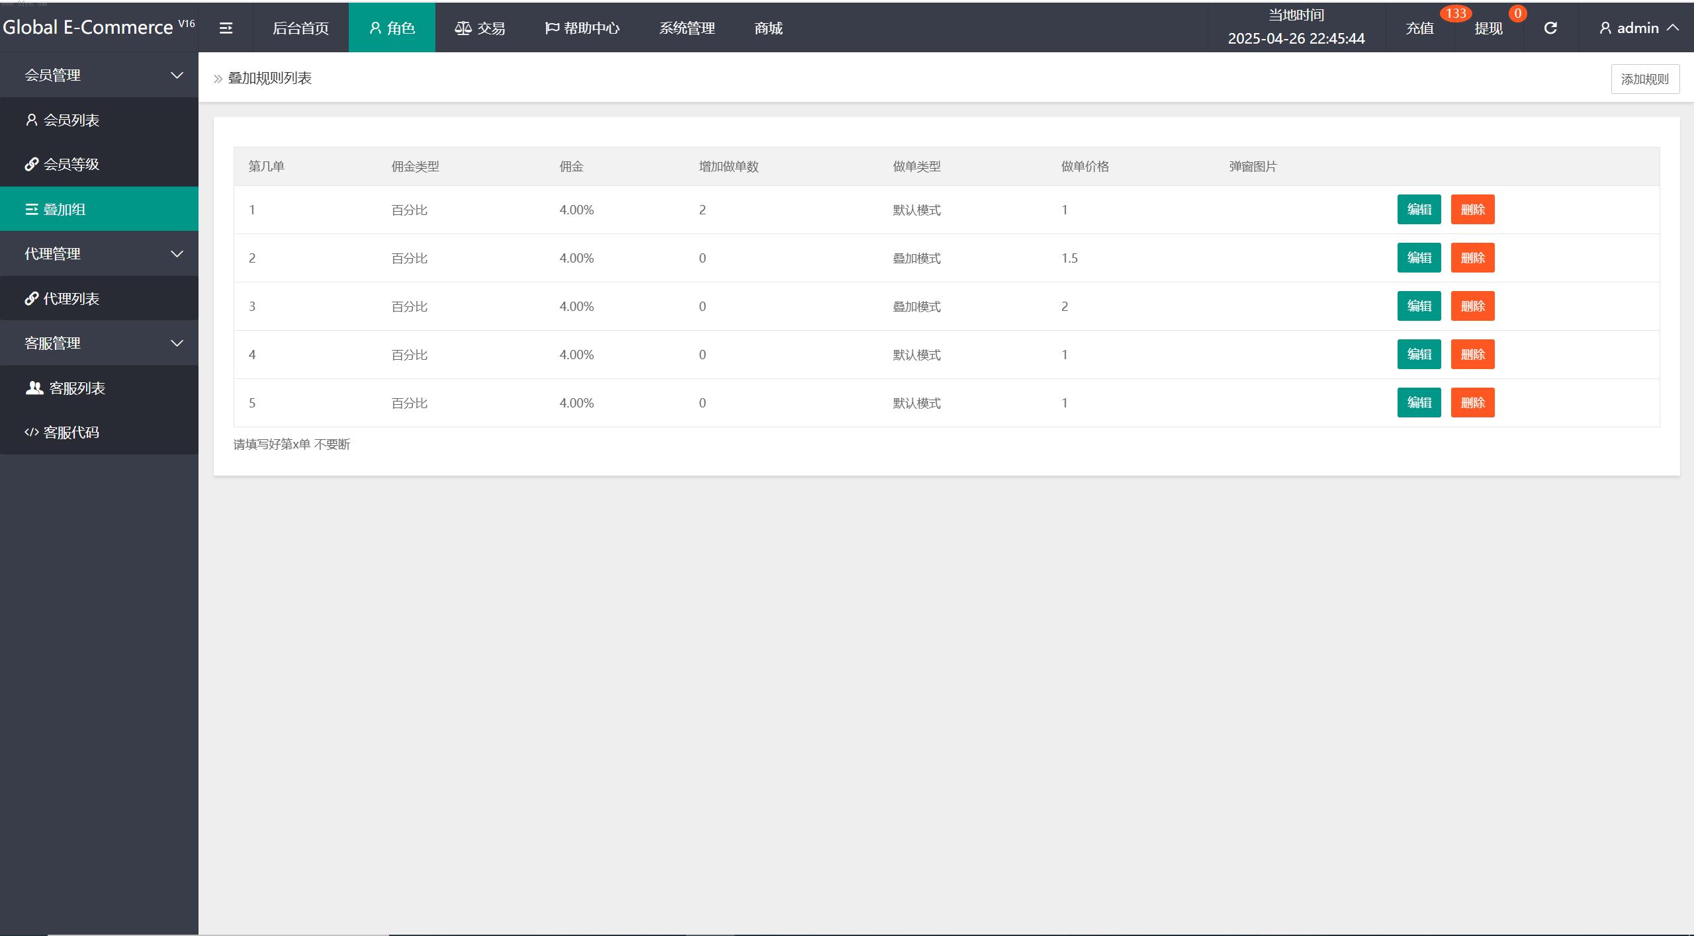
Task: Open 会员等级 link item in sidebar
Action: tap(71, 164)
